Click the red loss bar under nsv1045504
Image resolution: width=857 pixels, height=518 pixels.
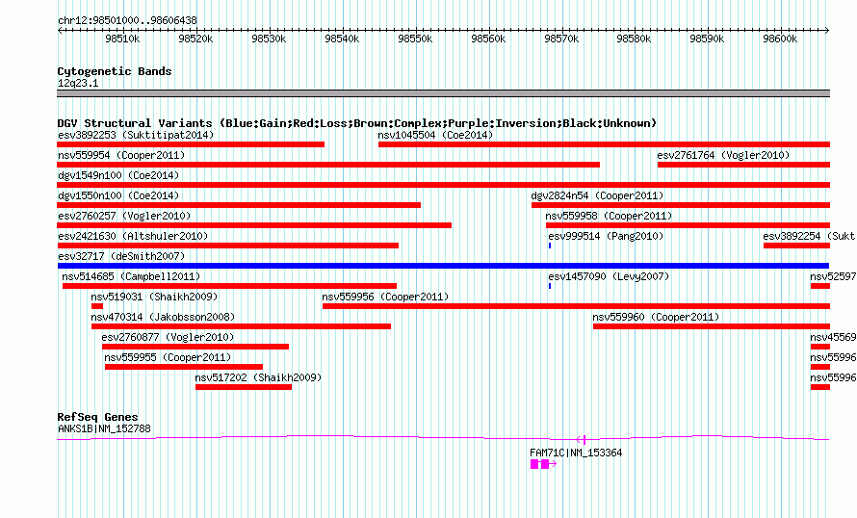point(604,144)
